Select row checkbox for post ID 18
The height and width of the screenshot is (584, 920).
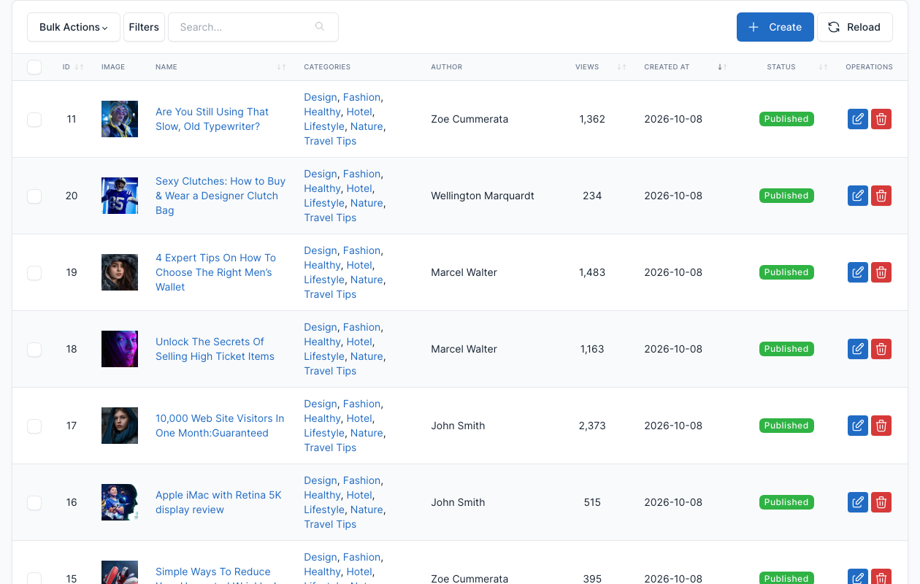point(34,349)
